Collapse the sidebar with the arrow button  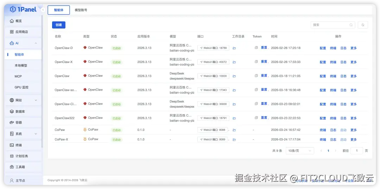pos(43,10)
